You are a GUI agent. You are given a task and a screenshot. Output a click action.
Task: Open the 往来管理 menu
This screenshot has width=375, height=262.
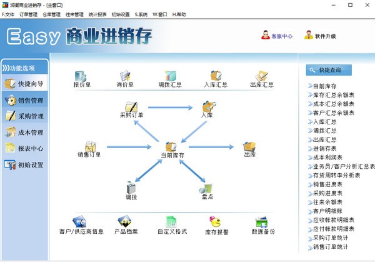pos(74,14)
